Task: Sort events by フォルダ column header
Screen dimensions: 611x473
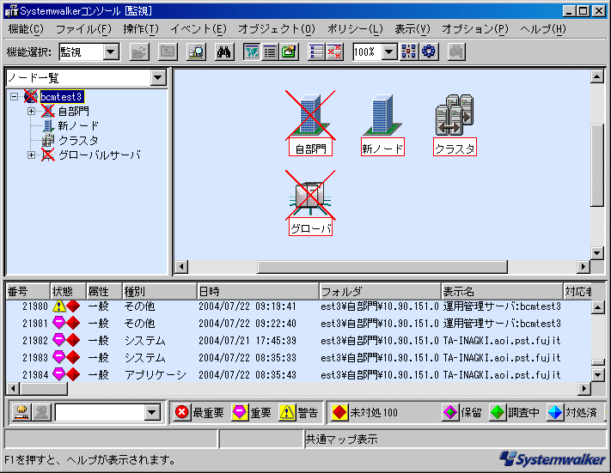Action: [380, 291]
